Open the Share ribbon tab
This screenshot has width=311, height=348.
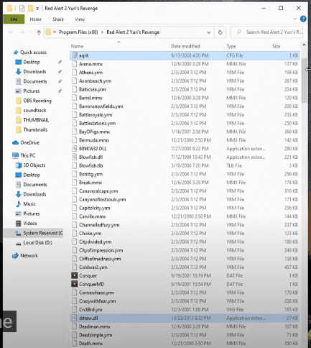click(58, 19)
